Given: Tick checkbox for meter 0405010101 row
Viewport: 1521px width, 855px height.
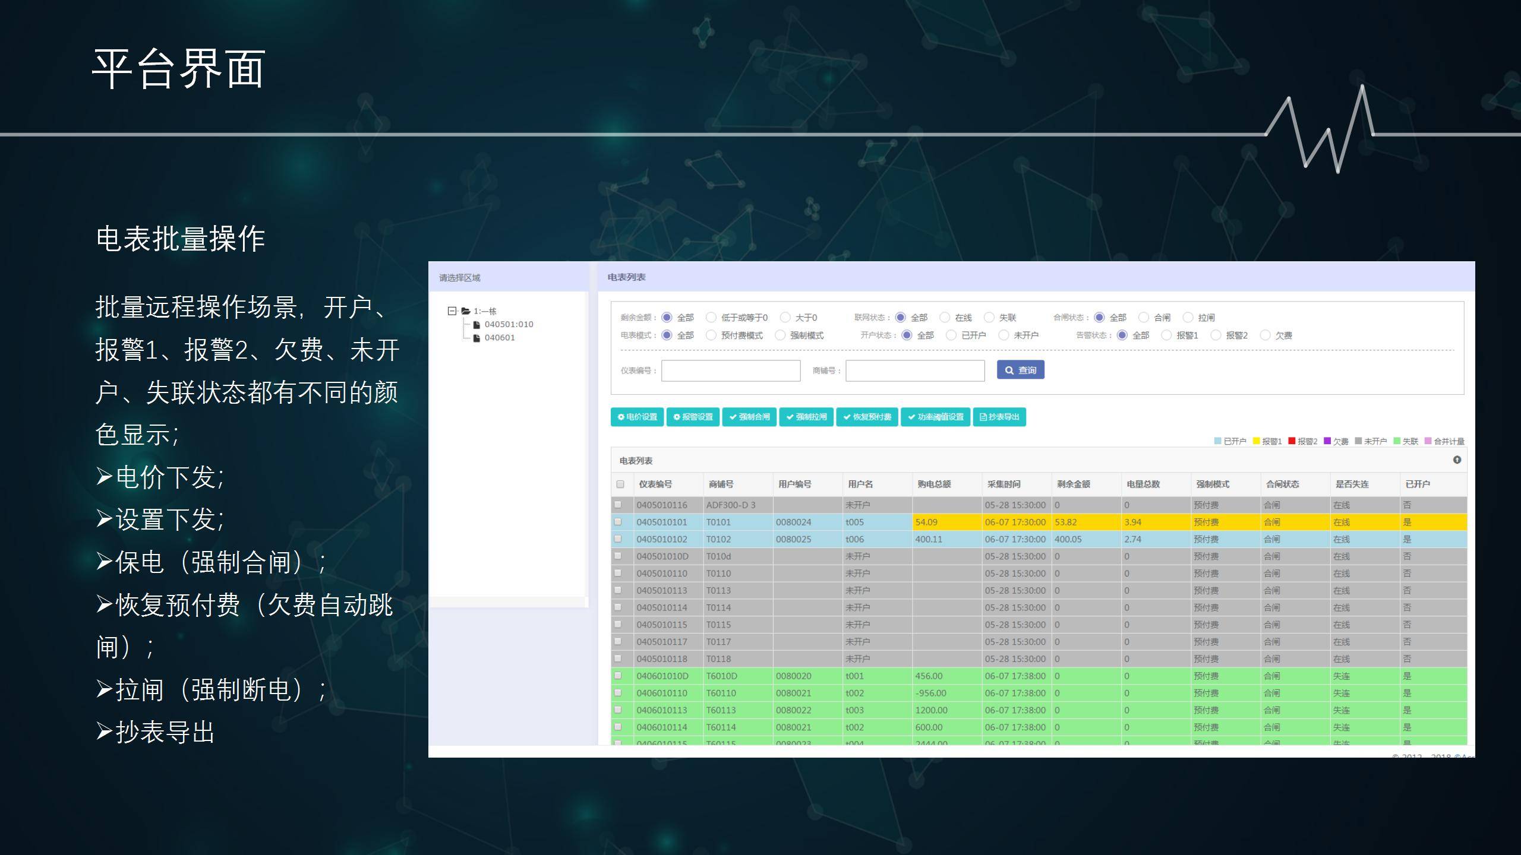Looking at the screenshot, I should pos(618,522).
